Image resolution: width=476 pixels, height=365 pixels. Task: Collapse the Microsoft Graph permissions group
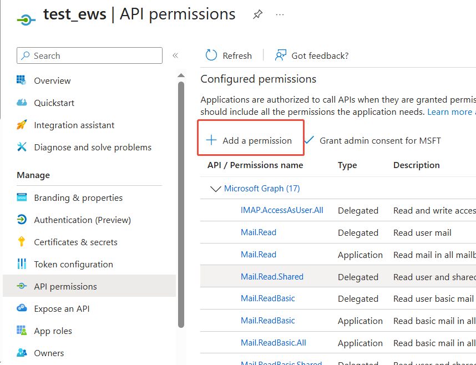pos(215,189)
